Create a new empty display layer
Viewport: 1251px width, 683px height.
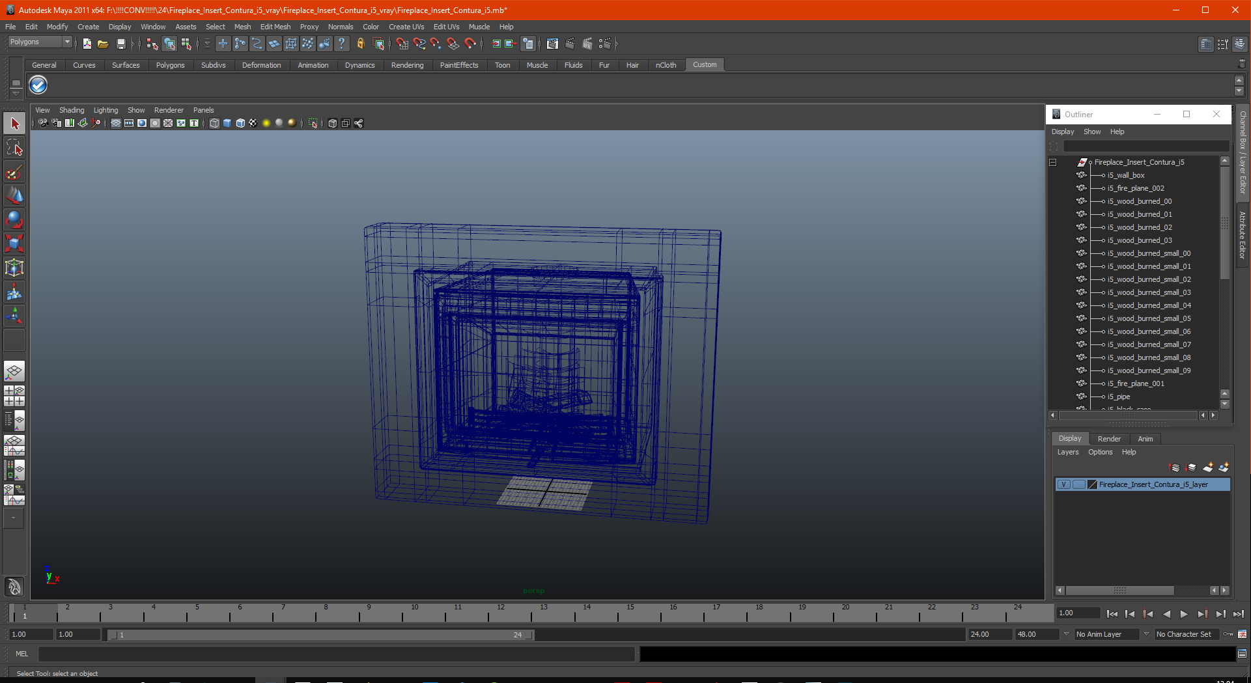point(1208,467)
